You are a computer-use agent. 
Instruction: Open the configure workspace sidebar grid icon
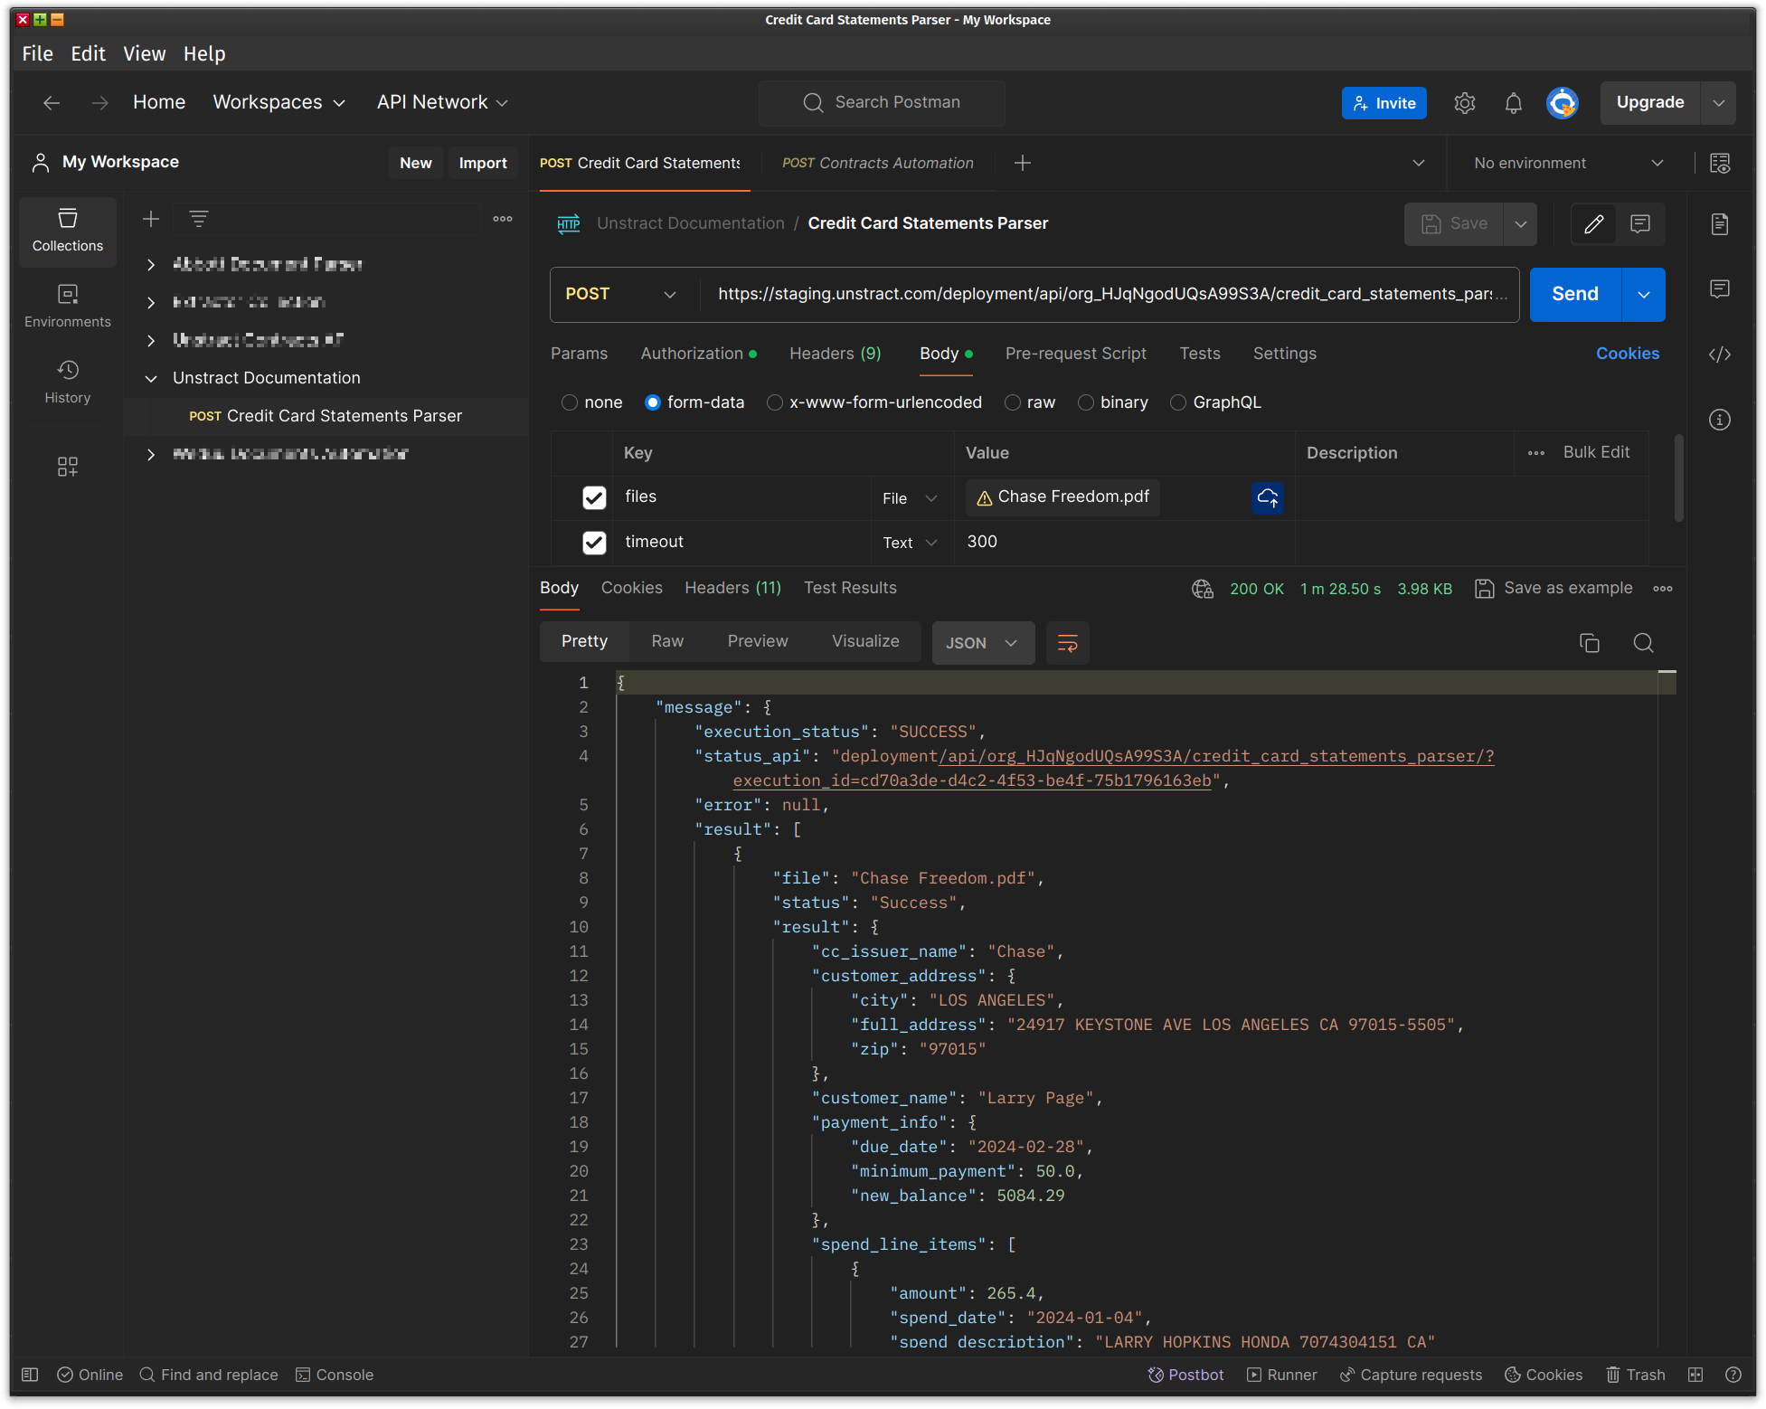(68, 467)
